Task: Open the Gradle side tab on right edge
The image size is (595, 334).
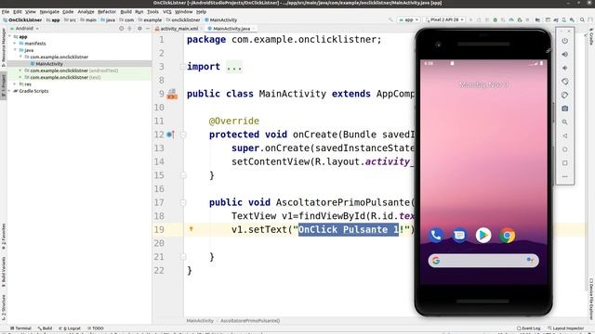Action: pyautogui.click(x=591, y=37)
